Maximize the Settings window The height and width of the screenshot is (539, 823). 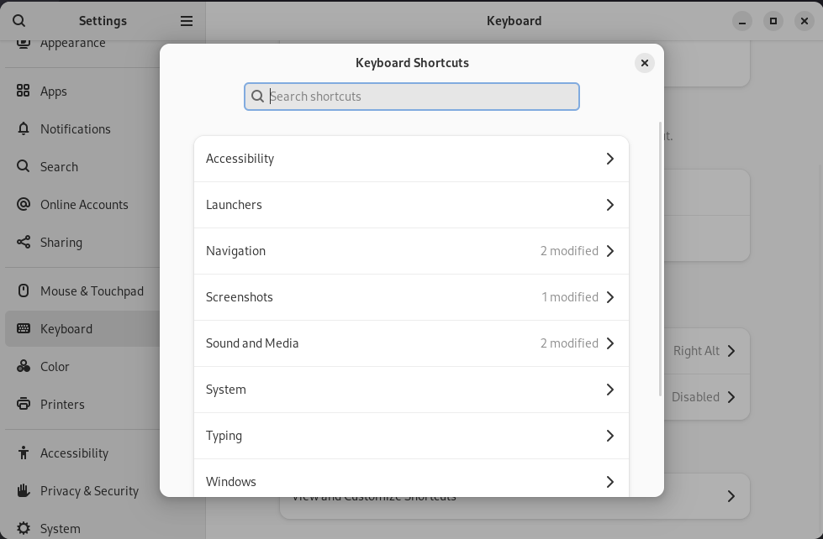(x=773, y=21)
